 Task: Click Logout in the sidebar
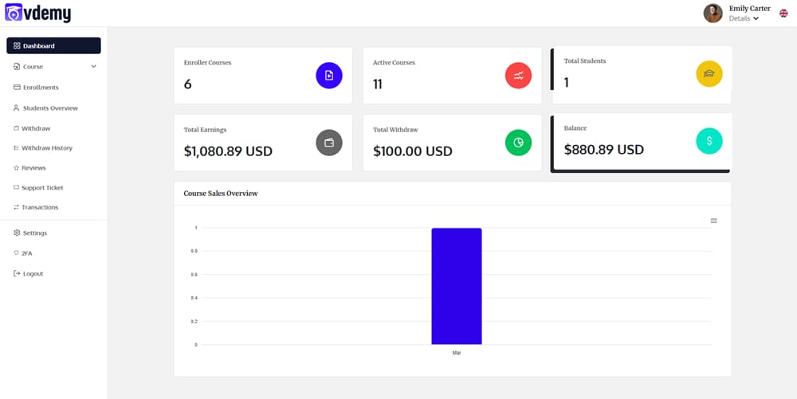(33, 274)
